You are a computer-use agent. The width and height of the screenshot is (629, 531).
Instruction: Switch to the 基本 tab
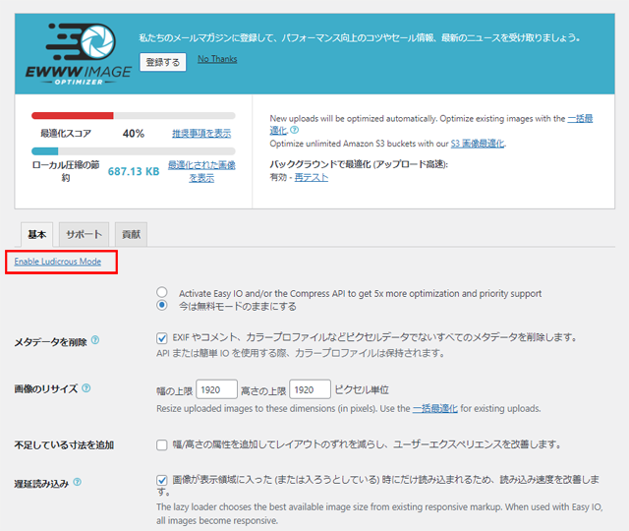click(37, 234)
